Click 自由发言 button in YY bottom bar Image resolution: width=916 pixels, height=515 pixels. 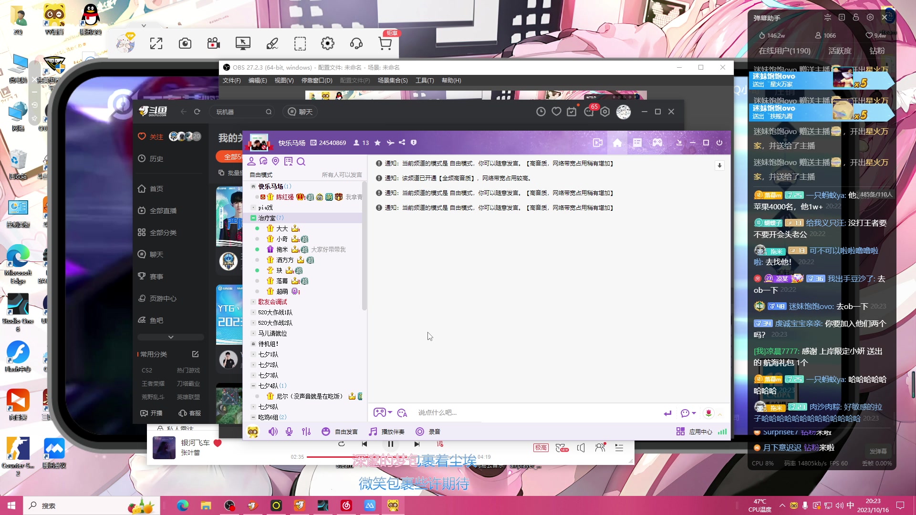340,432
